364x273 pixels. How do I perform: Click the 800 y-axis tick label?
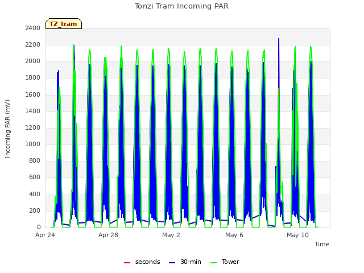pyautogui.click(x=35, y=160)
